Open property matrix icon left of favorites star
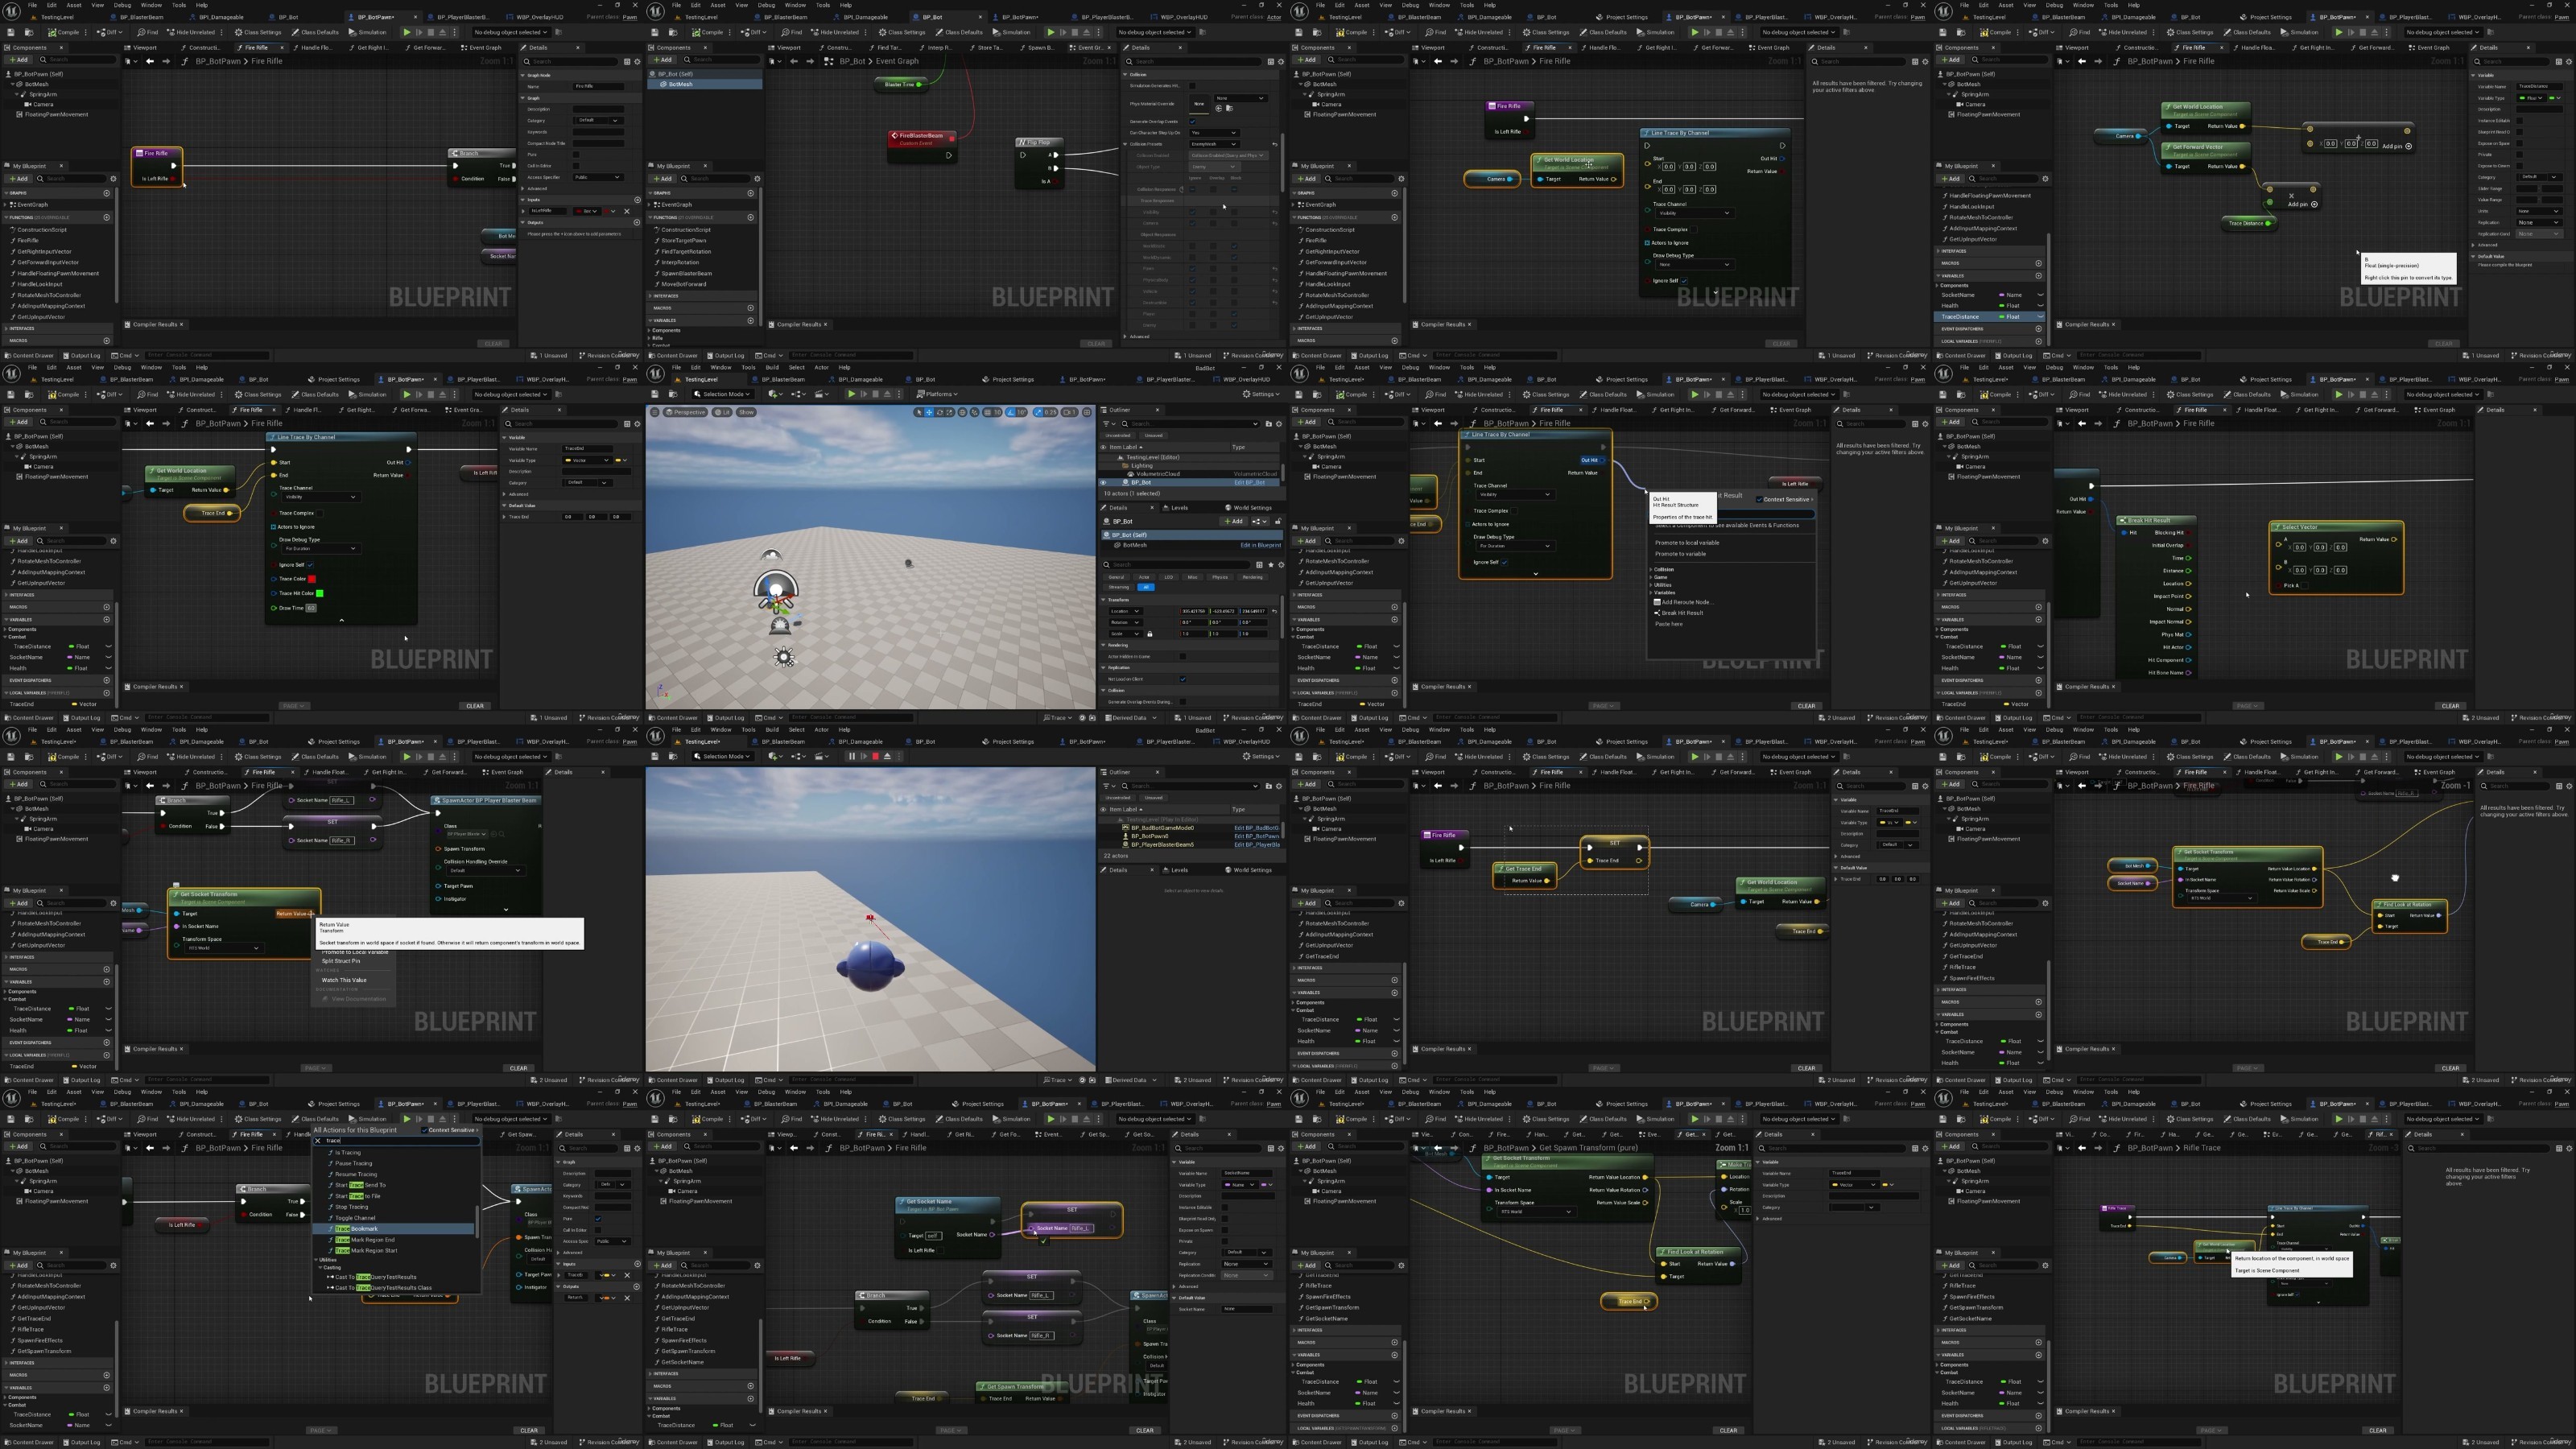 tap(1259, 565)
